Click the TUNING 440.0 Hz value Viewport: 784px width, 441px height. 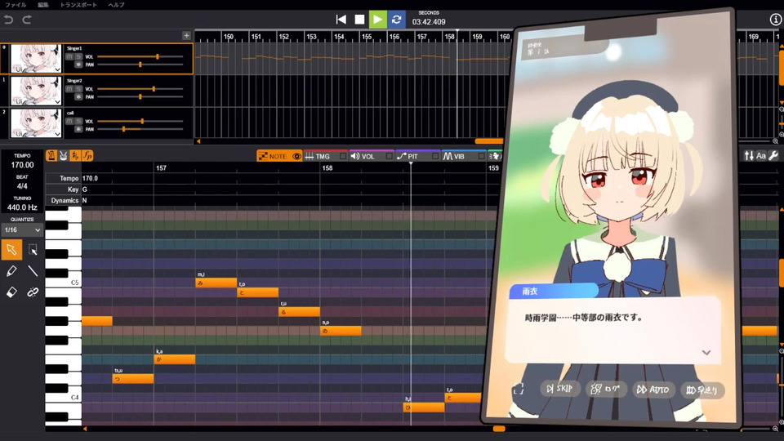pyautogui.click(x=22, y=207)
